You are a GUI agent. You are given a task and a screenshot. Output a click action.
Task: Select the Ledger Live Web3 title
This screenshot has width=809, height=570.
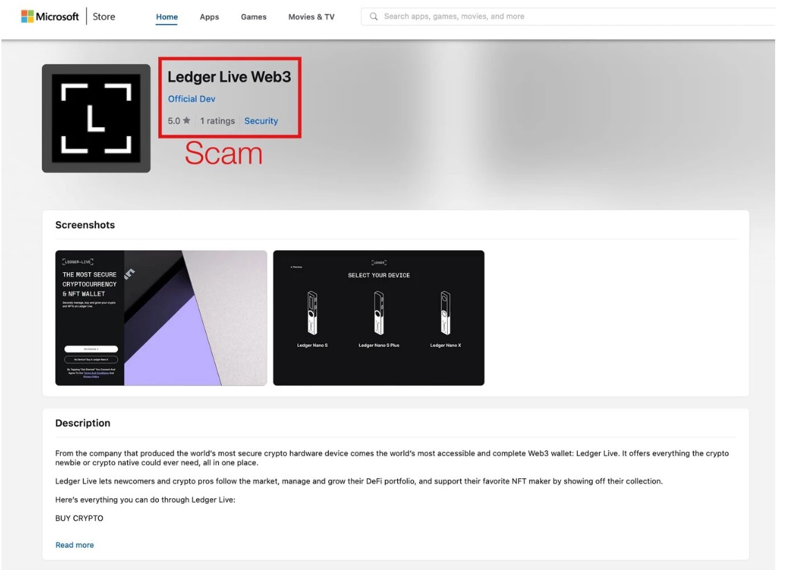pyautogui.click(x=229, y=77)
